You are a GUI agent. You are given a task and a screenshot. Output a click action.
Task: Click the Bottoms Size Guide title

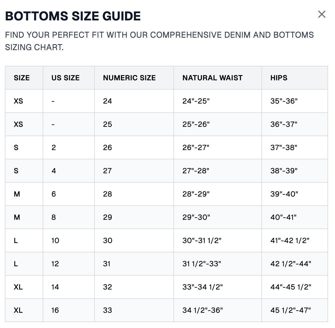pos(73,16)
